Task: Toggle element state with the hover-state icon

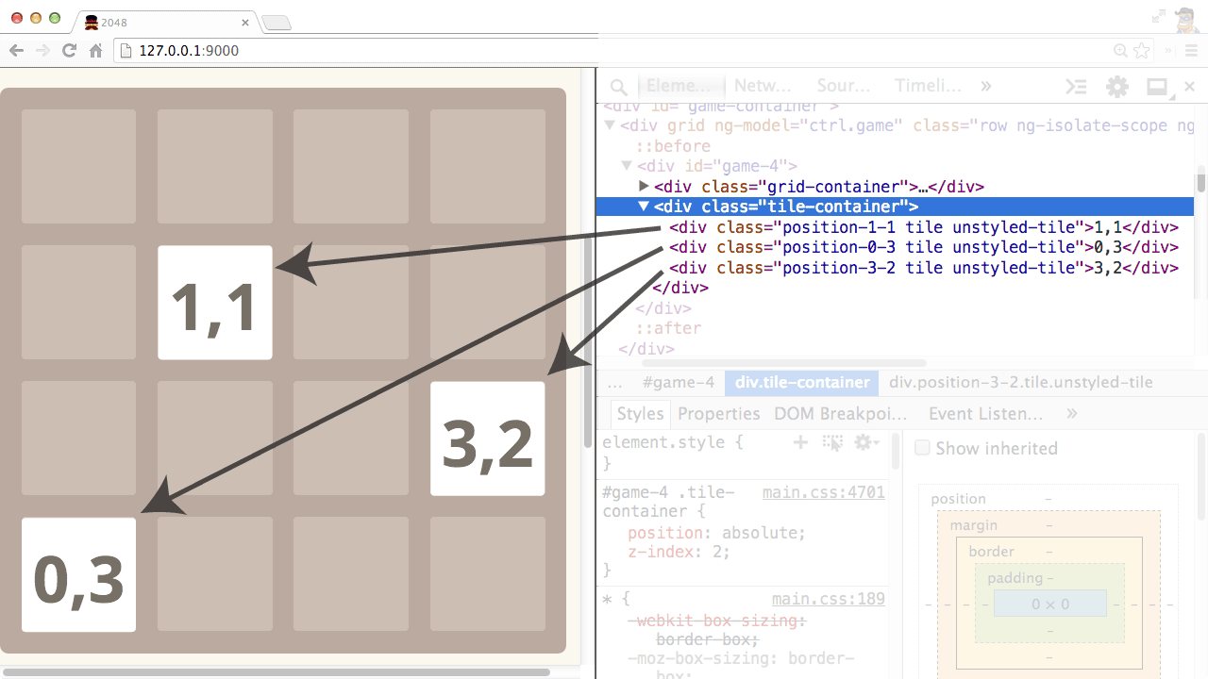Action: 832,441
